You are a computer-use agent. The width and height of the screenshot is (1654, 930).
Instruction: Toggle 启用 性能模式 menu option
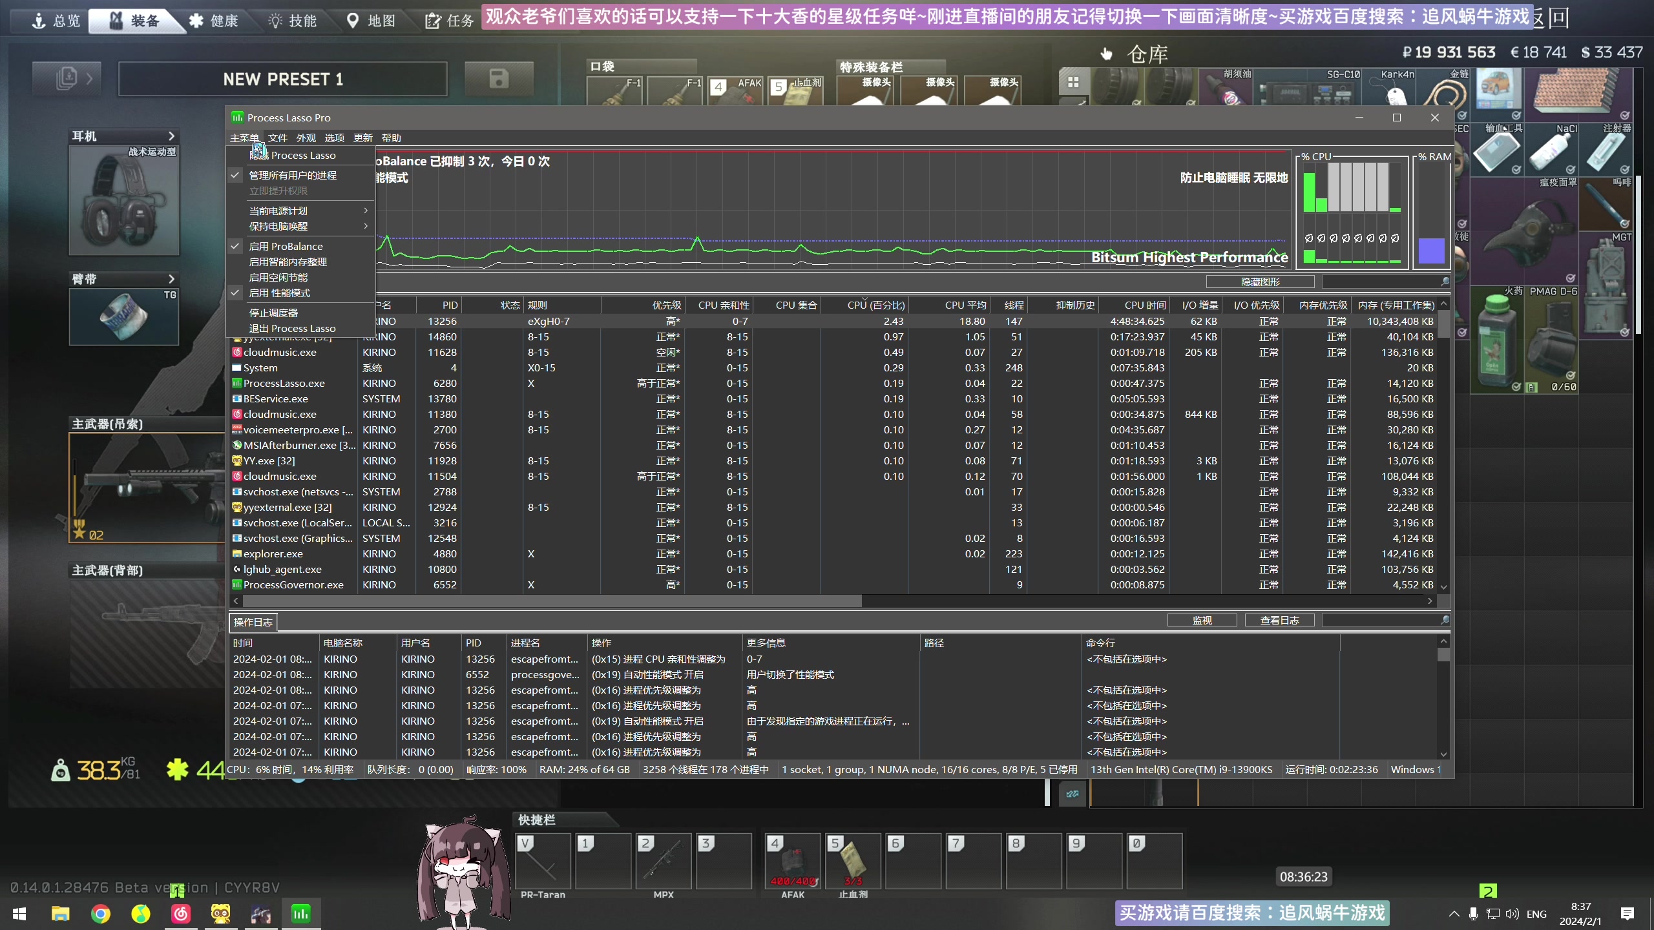coord(300,293)
